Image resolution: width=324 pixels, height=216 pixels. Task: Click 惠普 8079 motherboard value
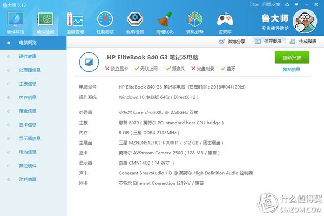coord(171,123)
